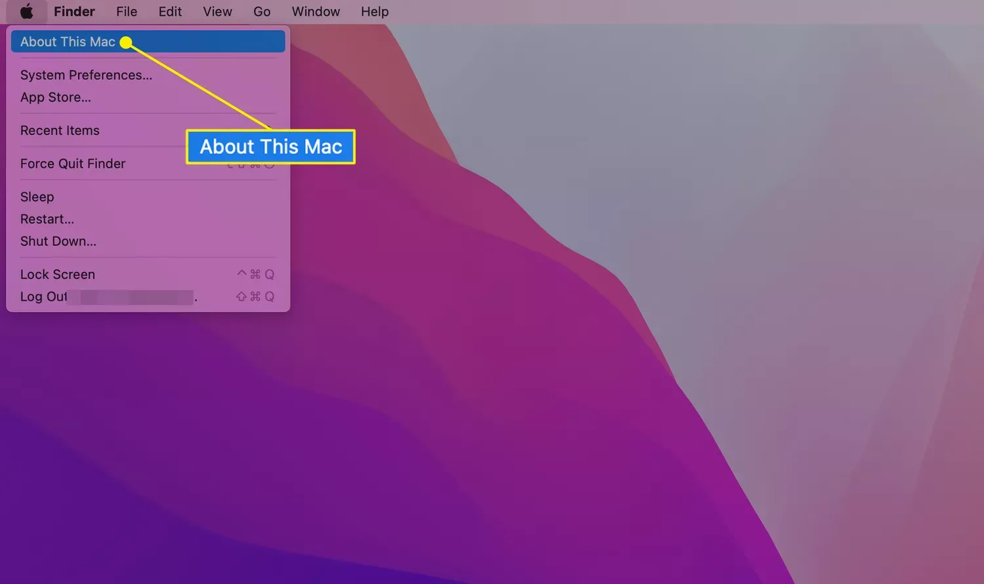Open the Edit menu
984x584 pixels.
[x=169, y=11]
